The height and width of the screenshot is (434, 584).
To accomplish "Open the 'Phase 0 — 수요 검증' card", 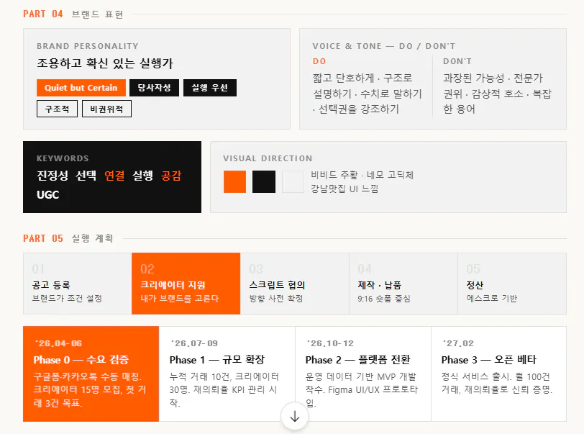I will coord(91,374).
